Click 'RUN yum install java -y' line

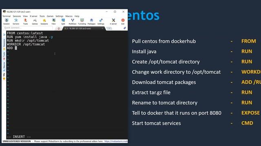(30, 37)
